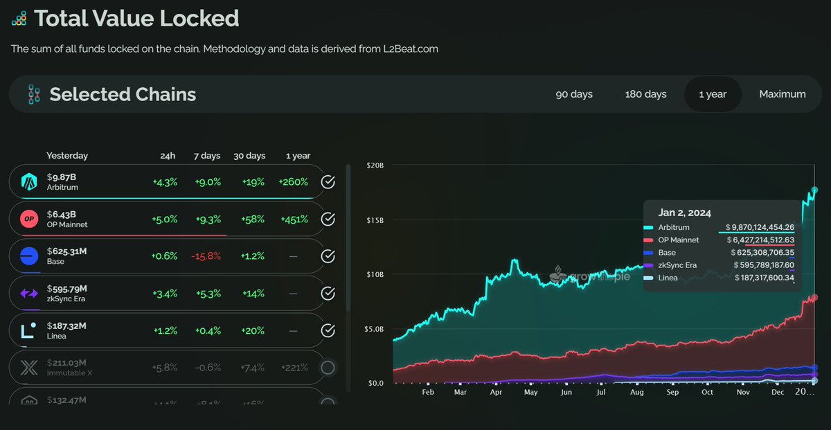
Task: Deselect the OP Mainnet checkmark
Action: coord(328,220)
